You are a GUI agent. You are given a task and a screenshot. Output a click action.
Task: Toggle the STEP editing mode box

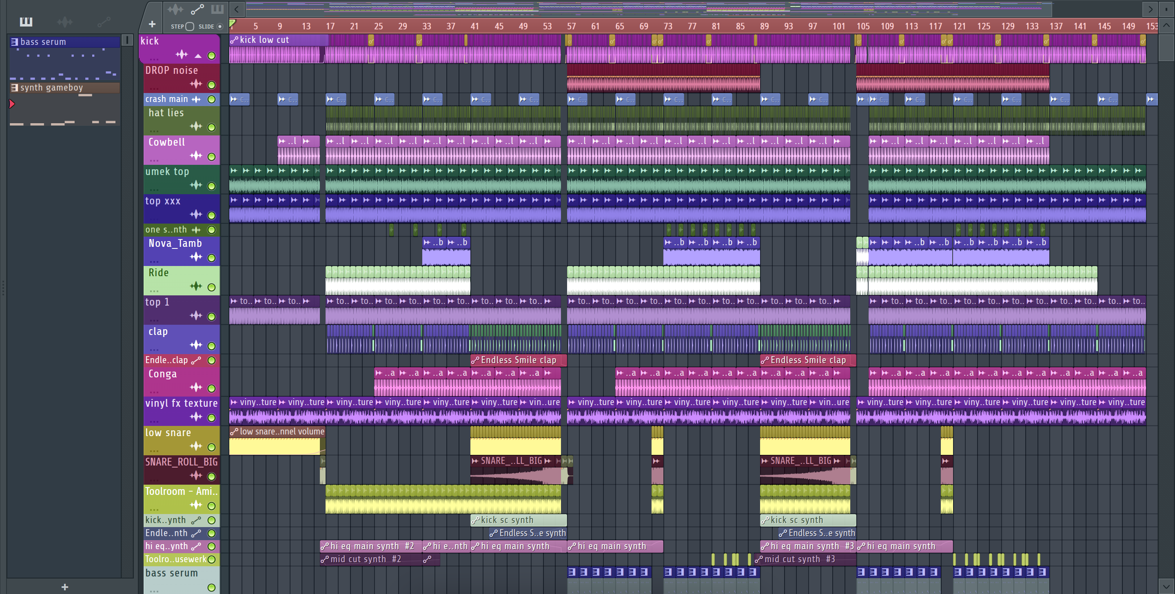coord(190,27)
